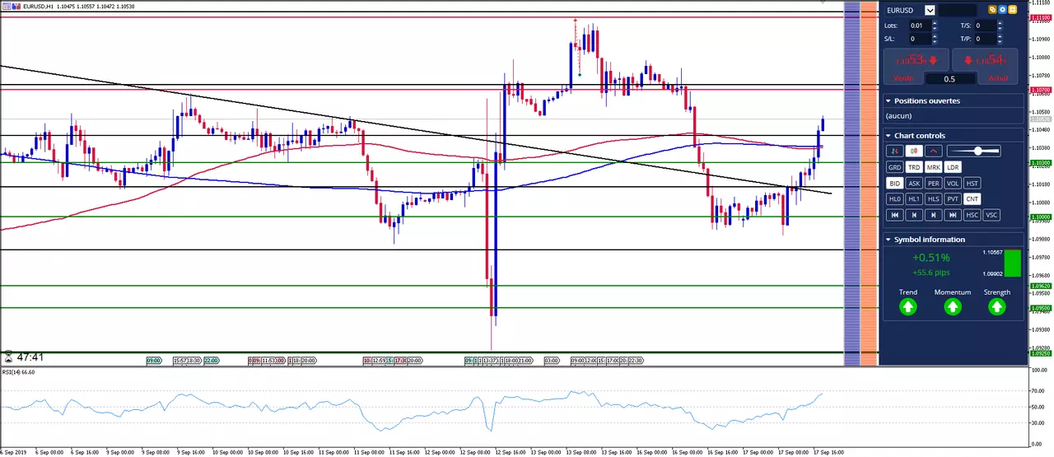
Task: Toggle the BID line button
Action: coord(895,184)
